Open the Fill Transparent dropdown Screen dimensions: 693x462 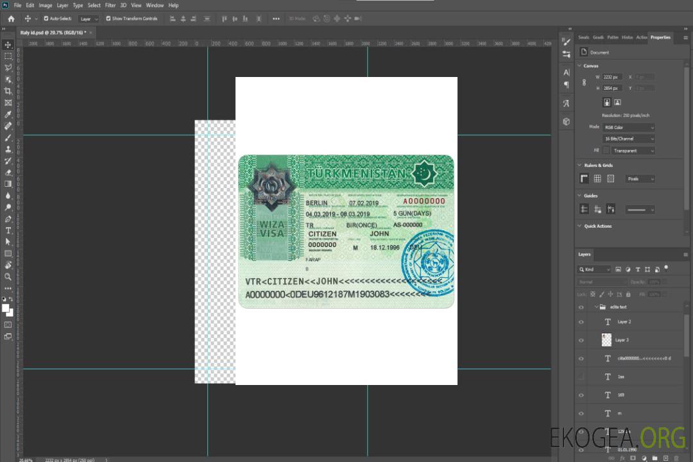(x=633, y=151)
